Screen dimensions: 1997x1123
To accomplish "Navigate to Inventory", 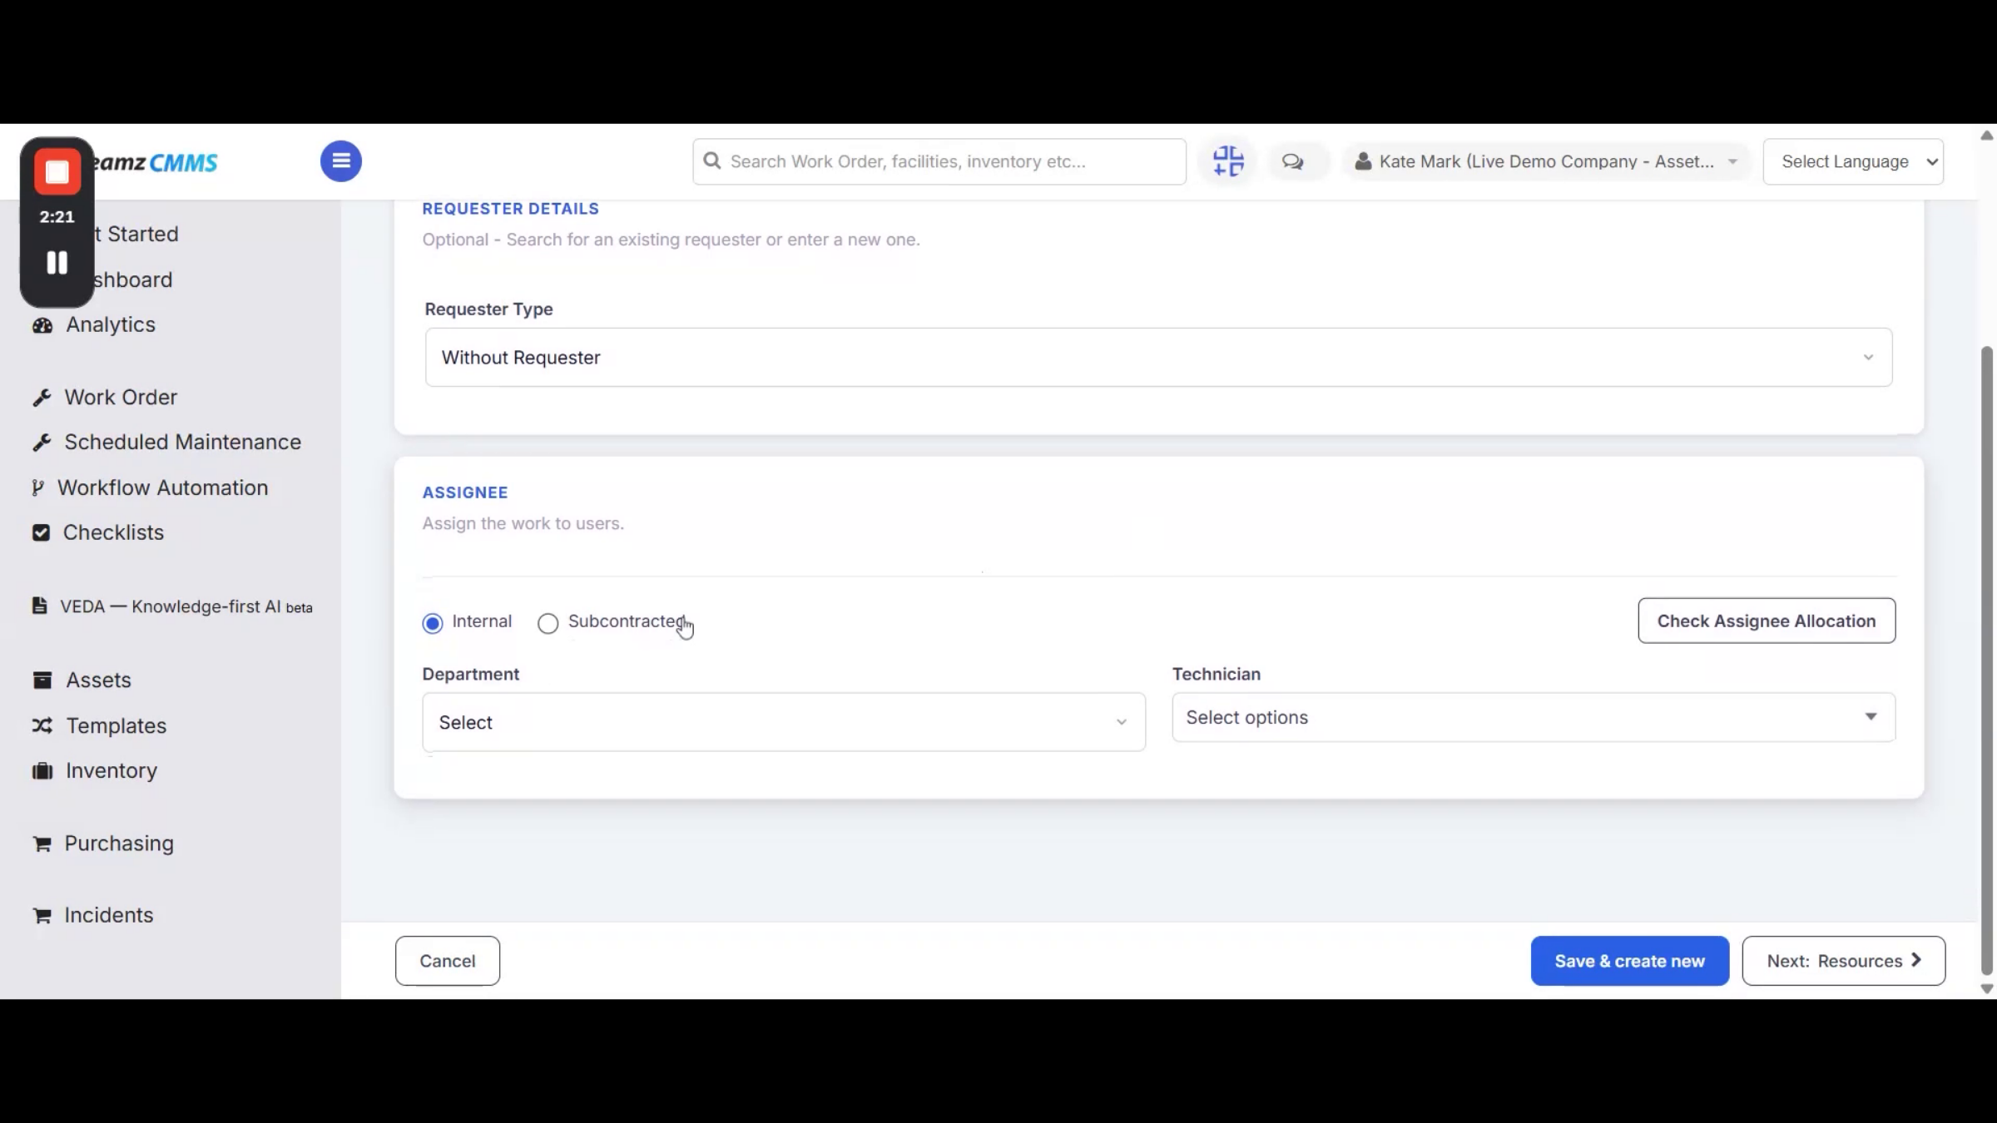I will click(111, 770).
